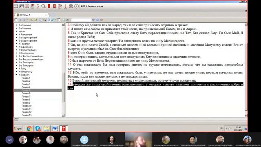Open a new tab with the faded tab button

(52, 15)
